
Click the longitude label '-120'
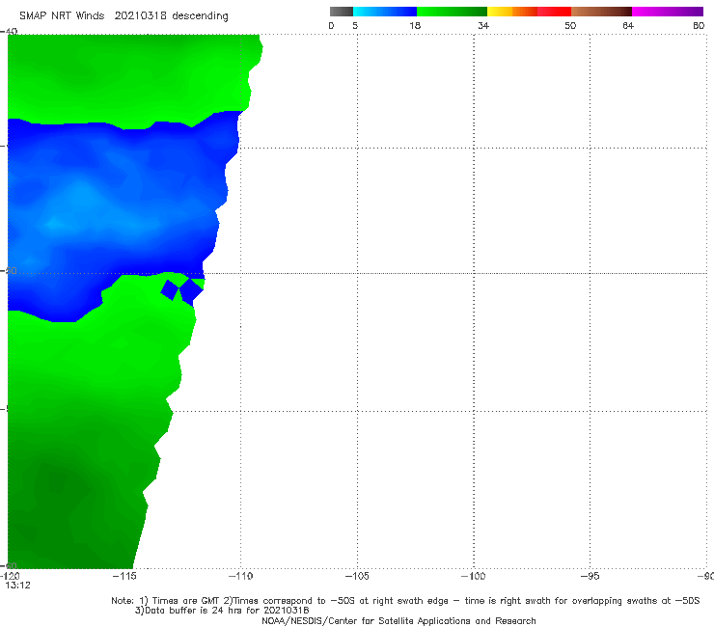[10, 576]
